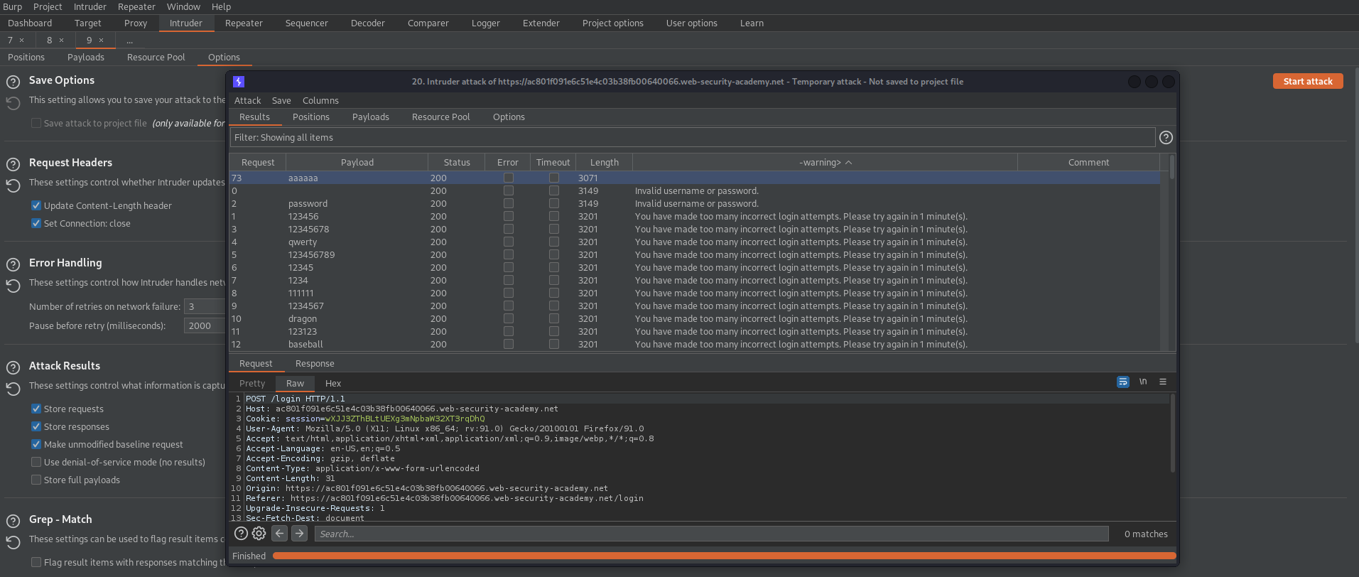
Task: Close Intruder tab 7
Action: pos(22,41)
